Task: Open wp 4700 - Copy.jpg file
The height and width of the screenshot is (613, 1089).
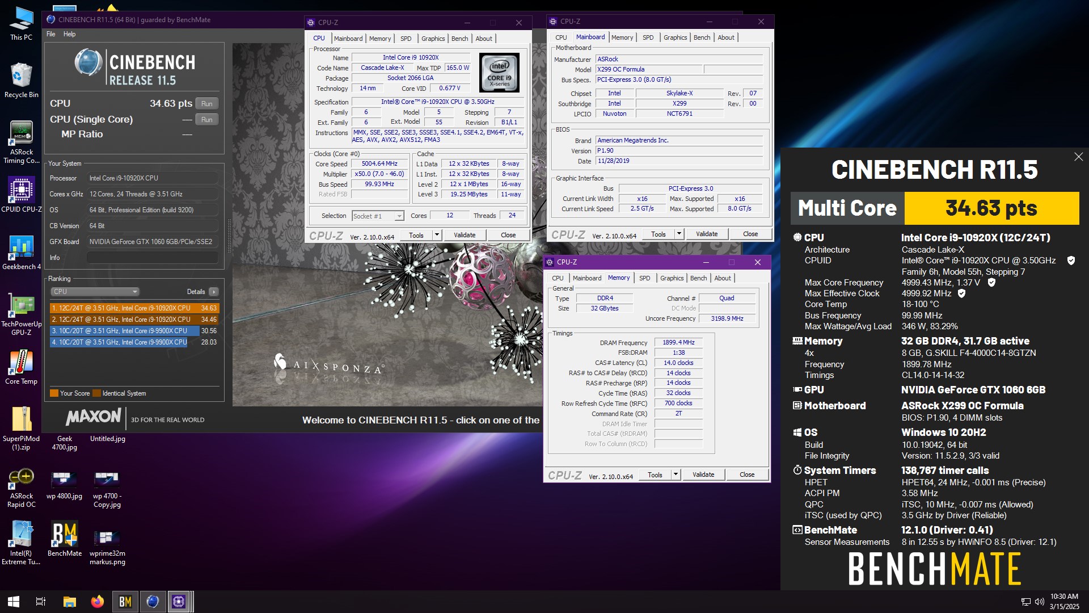Action: click(107, 488)
